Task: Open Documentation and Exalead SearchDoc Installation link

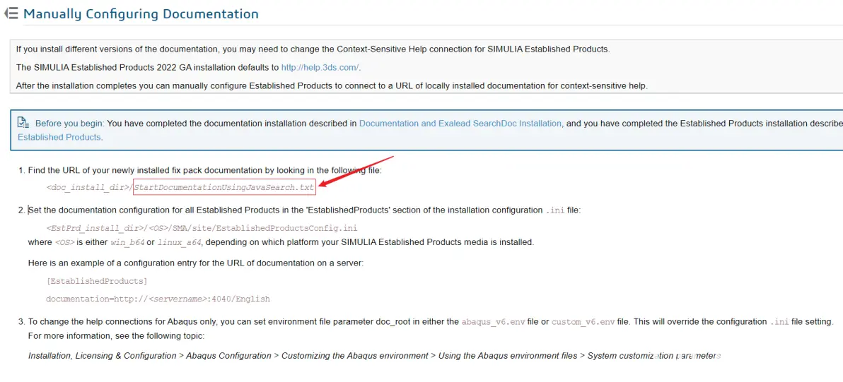Action: (460, 124)
